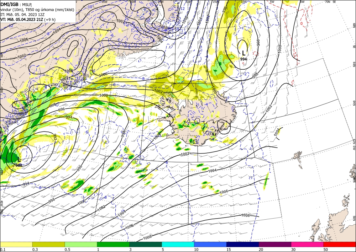Select the "VT: Mið. 05.04.2023 21Z (+9 h)" line
The width and height of the screenshot is (356, 252).
coord(28,20)
